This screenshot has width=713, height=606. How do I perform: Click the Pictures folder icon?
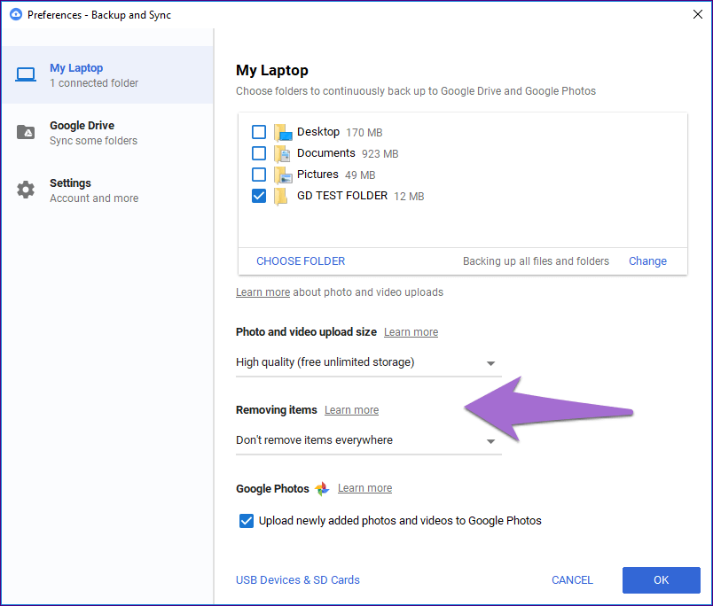(x=282, y=175)
